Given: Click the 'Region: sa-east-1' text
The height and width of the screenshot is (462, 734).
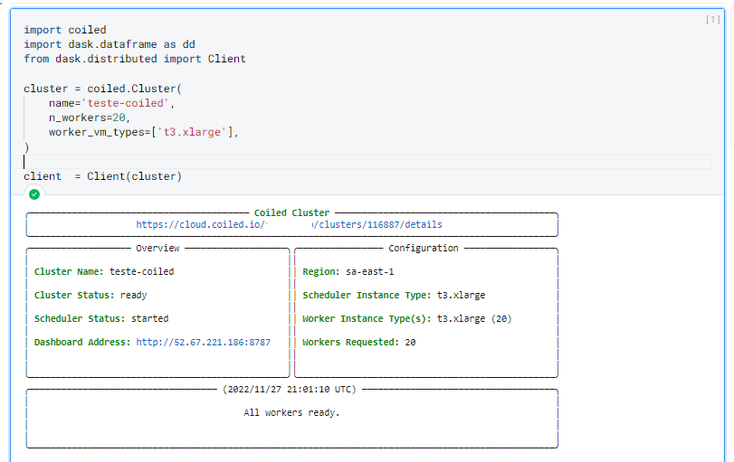Looking at the screenshot, I should pos(348,271).
